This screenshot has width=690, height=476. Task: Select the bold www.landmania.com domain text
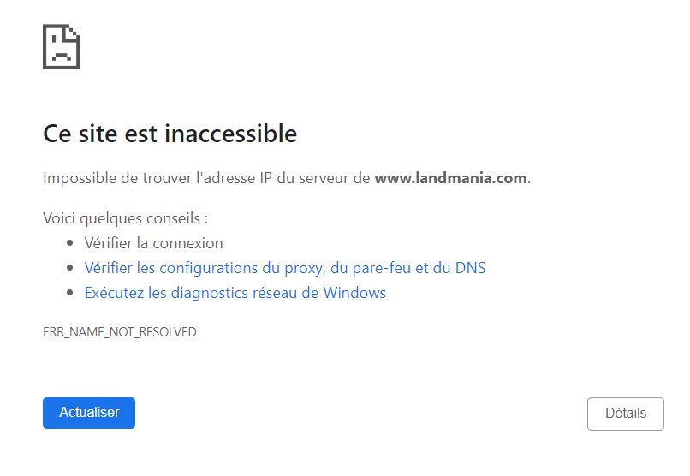(450, 179)
